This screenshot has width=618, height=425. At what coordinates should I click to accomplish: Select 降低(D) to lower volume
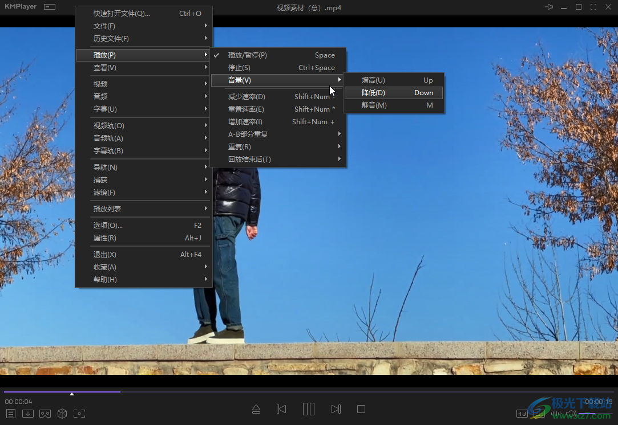coord(394,92)
